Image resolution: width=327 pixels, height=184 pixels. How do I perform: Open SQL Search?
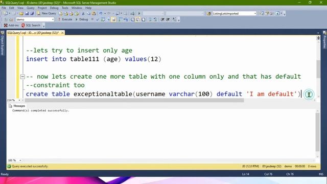tap(31, 25)
